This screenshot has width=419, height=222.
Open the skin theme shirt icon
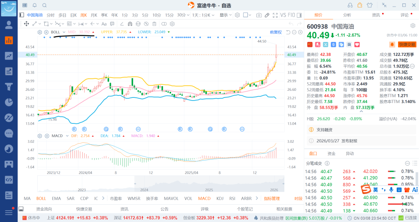click(370, 5)
